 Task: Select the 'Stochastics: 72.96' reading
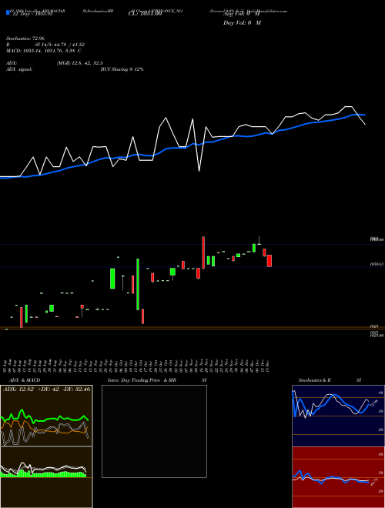coord(25,38)
